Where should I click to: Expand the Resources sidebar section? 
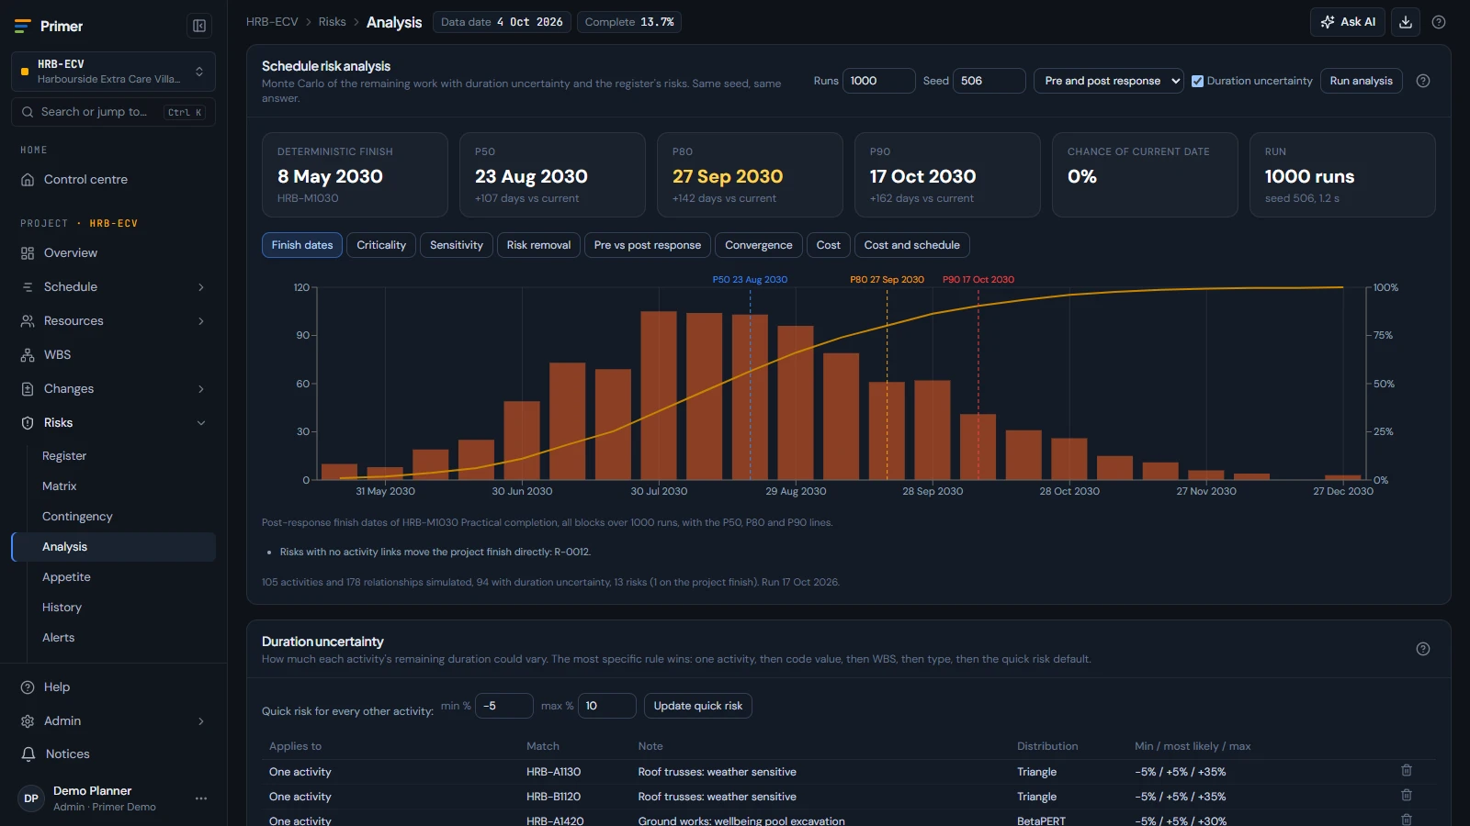point(114,321)
